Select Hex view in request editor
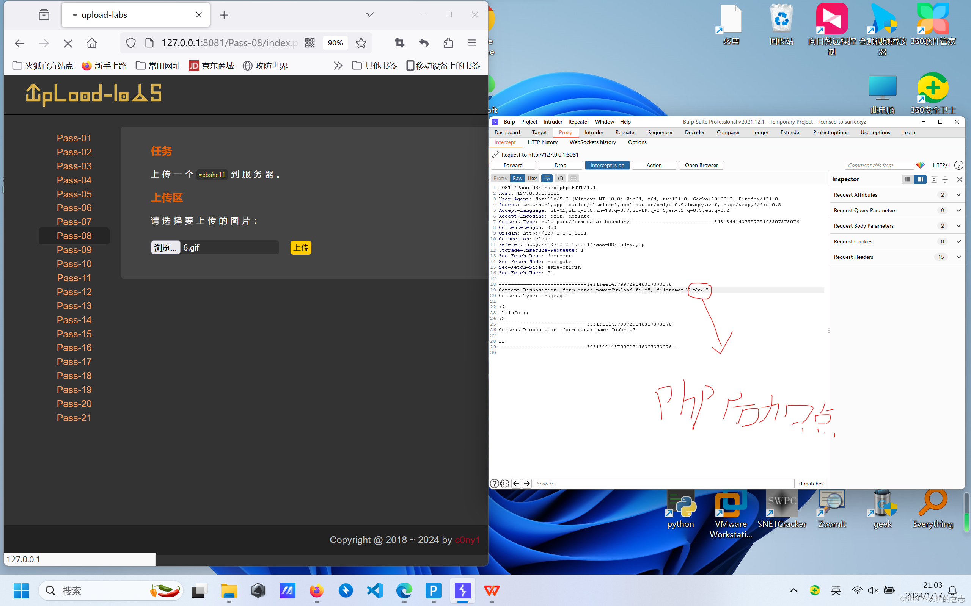 pyautogui.click(x=532, y=178)
